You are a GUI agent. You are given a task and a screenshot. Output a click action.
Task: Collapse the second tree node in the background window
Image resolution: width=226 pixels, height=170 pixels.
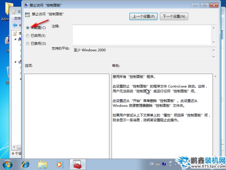coord(15,62)
